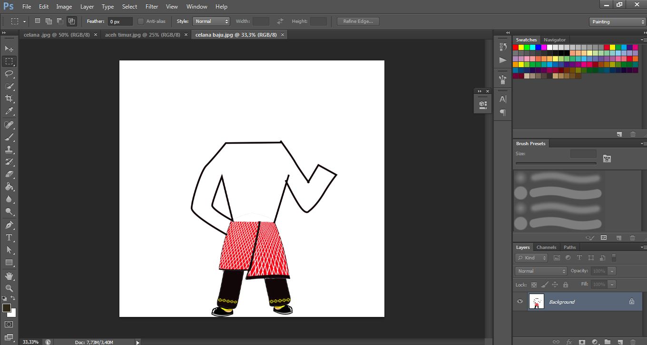This screenshot has width=647, height=345.
Task: Choose Subtract from selection mode
Action: (60, 21)
